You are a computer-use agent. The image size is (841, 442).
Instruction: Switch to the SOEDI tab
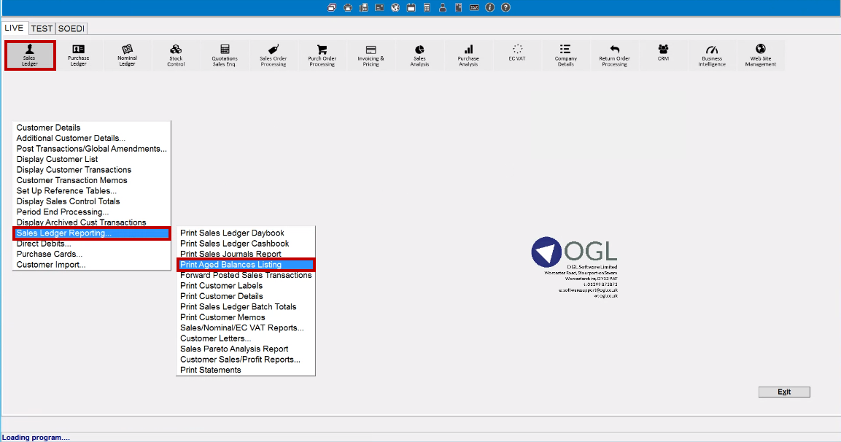click(x=71, y=28)
